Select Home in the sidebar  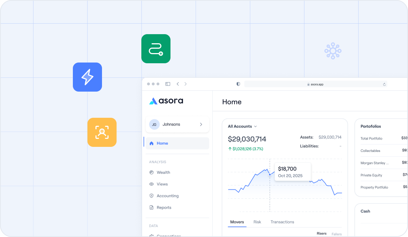point(177,143)
